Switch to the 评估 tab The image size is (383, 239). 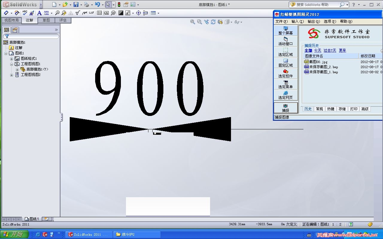pyautogui.click(x=63, y=20)
